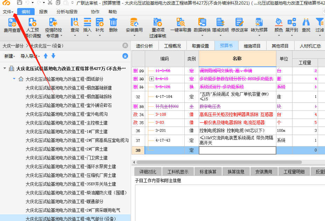Switch to the 其他项目 tab
Viewport: 325px width, 221px height.
click(280, 46)
